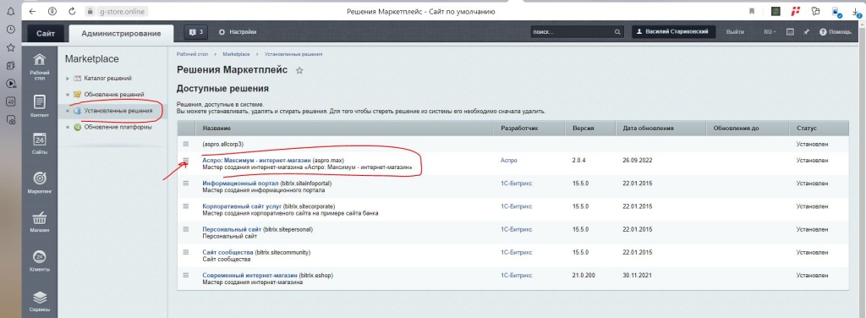Click the padlock site security icon

[90, 11]
